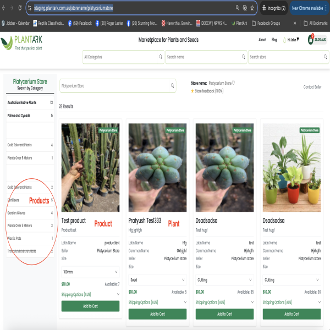The image size is (330, 330).
Task: Expand Shipping Options for Test product
Action: [x=90, y=294]
